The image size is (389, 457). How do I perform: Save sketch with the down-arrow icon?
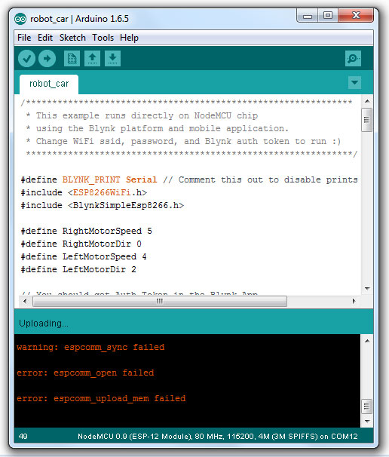coord(113,59)
